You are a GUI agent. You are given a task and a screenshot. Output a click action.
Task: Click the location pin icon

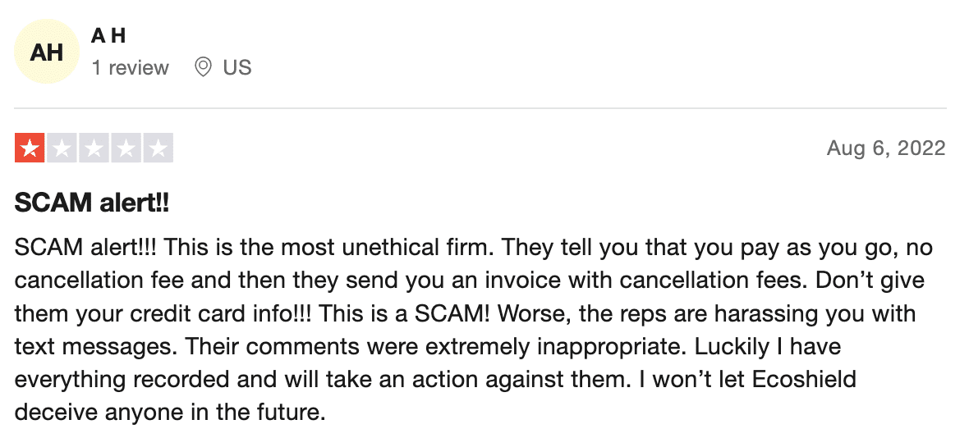(x=203, y=66)
